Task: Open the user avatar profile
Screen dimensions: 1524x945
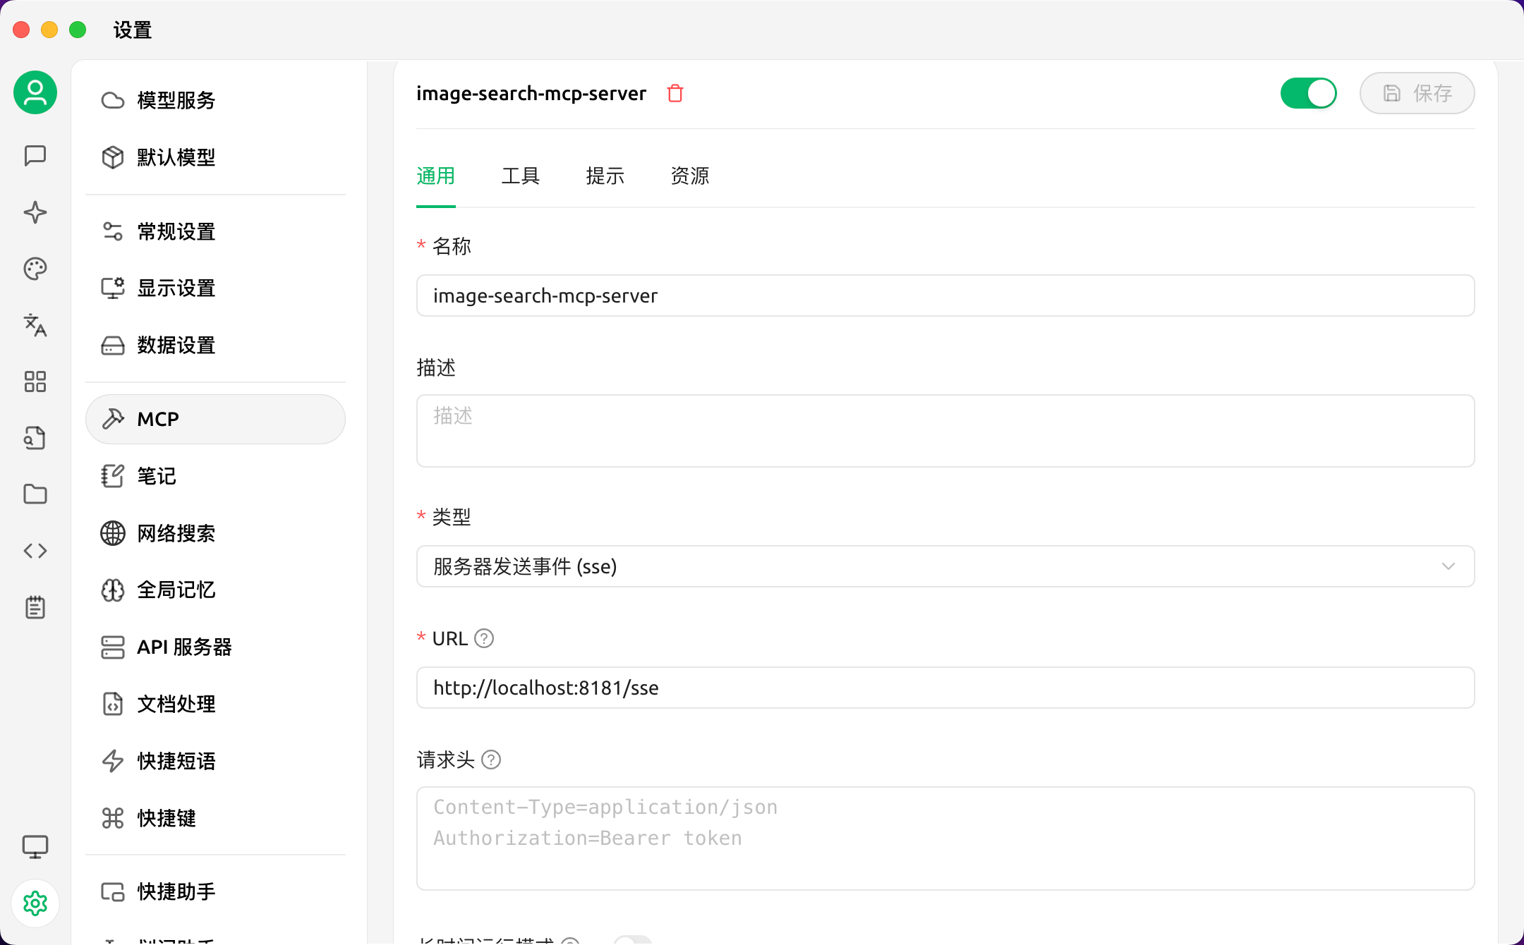Action: point(35,92)
